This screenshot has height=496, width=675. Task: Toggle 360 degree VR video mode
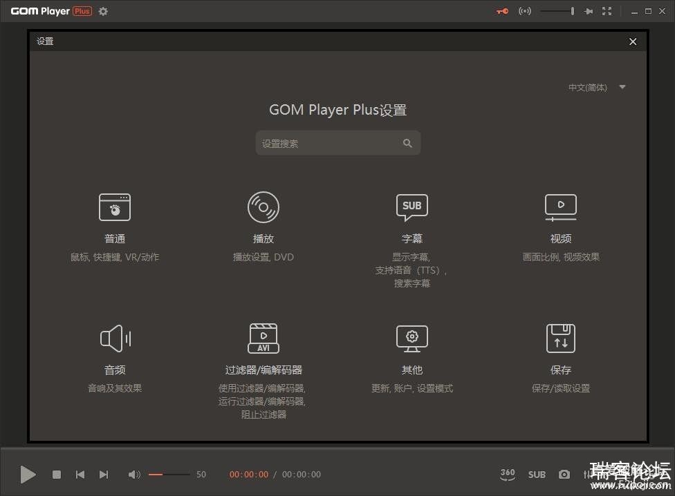508,475
